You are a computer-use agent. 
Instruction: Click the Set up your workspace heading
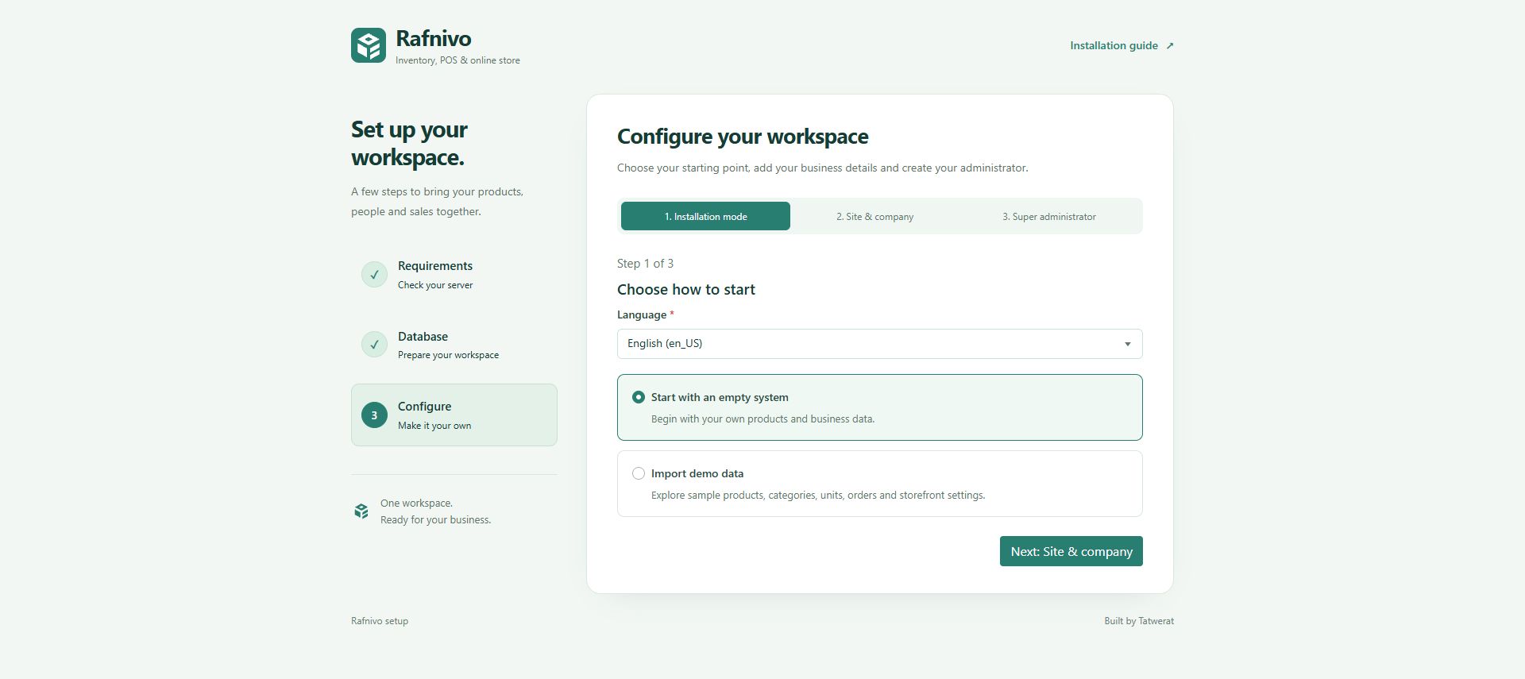pos(409,144)
